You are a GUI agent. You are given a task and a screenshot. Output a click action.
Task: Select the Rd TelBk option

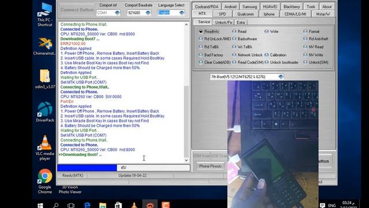coord(209,47)
